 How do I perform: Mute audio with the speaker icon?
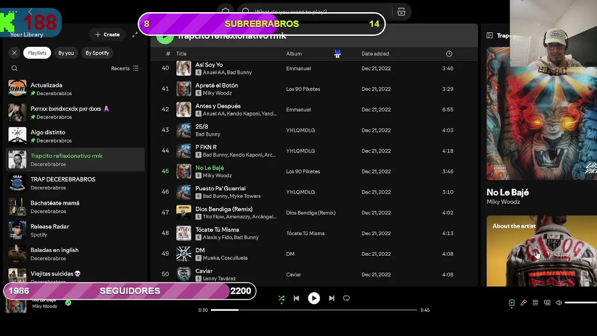(x=559, y=303)
